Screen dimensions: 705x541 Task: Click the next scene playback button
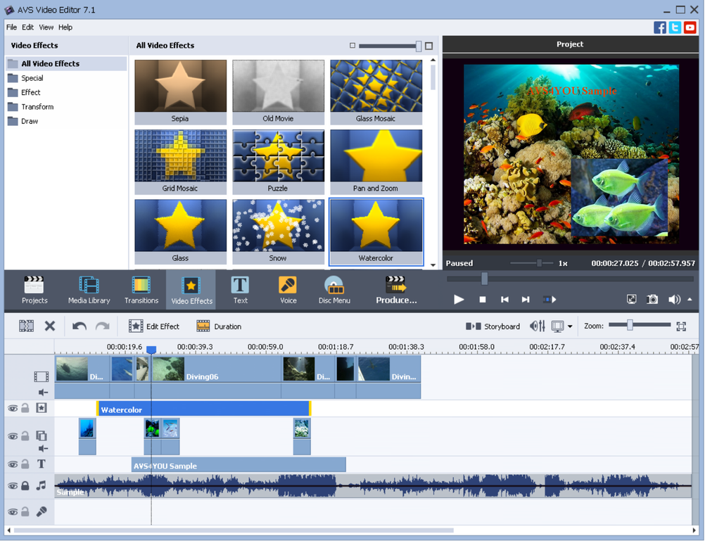tap(550, 299)
